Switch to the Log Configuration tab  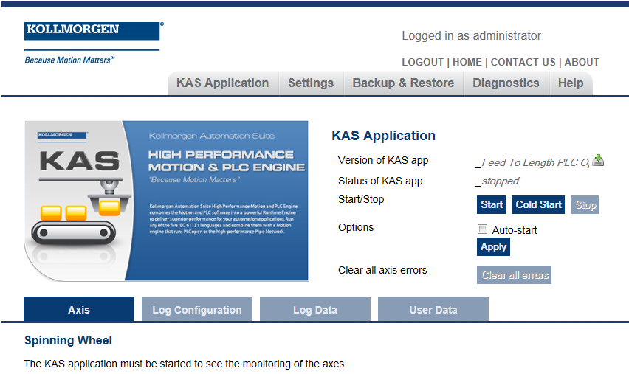coord(197,309)
